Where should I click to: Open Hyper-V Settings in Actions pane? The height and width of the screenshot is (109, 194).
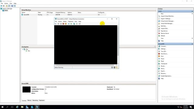pyautogui.click(x=166, y=19)
